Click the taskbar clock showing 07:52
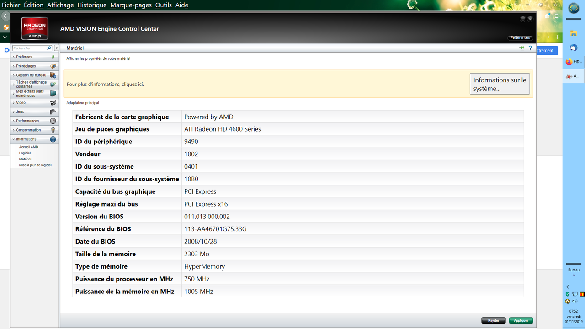This screenshot has height=329, width=585. click(x=574, y=316)
